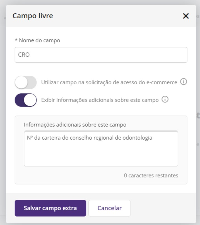Click the 'Campo livre' dialog title
Screen dimensions: 200x225
click(33, 16)
